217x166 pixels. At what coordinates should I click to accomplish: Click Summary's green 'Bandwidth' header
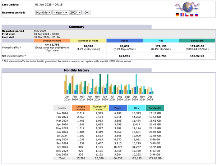pyautogui.click(x=197, y=41)
